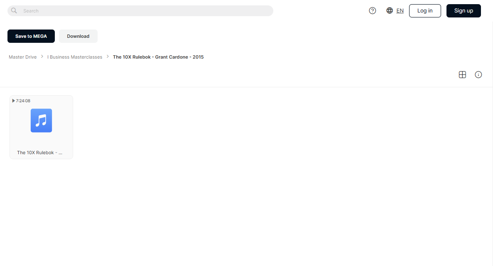Open the help question mark icon
Screen dimensions: 493x266
click(x=372, y=11)
